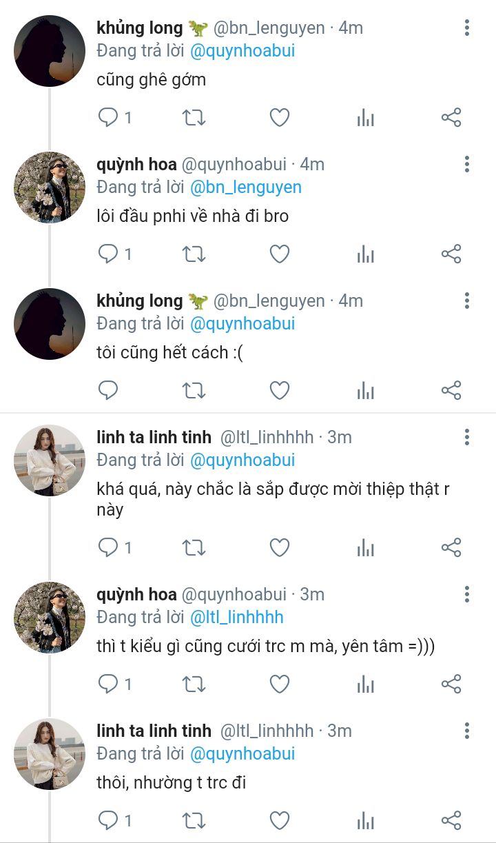Screen dimensions: 496x843
Task: Open @quynhoabui link in first tweet
Action: (x=242, y=51)
